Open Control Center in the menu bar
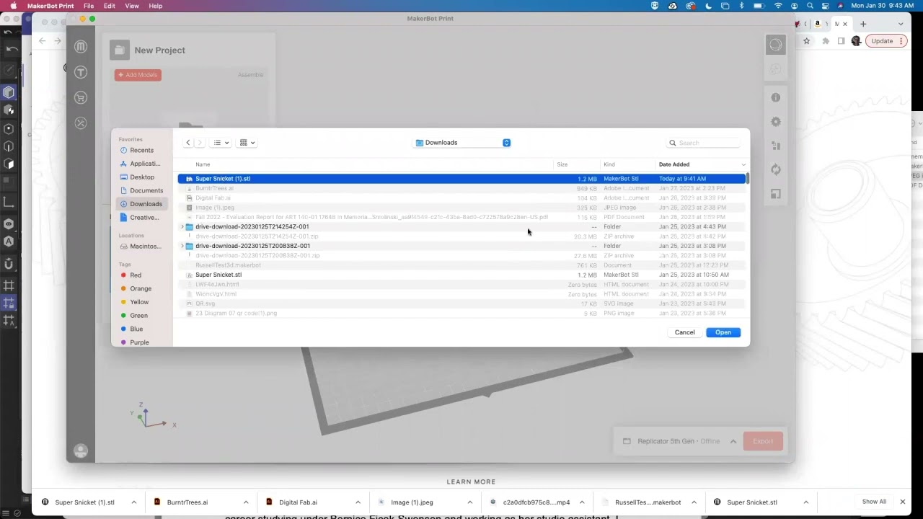The height and width of the screenshot is (519, 923). click(825, 6)
